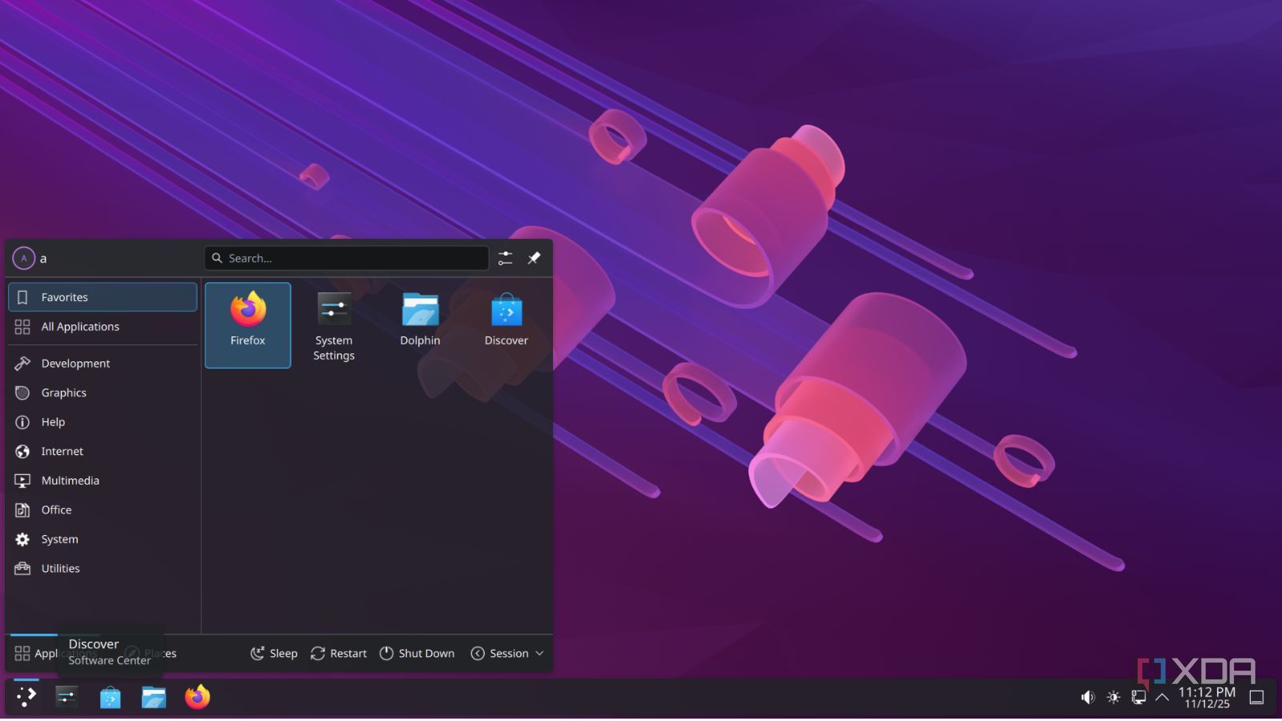Viewport: 1282px width, 721px height.
Task: Open the network tray icon
Action: [1139, 698]
